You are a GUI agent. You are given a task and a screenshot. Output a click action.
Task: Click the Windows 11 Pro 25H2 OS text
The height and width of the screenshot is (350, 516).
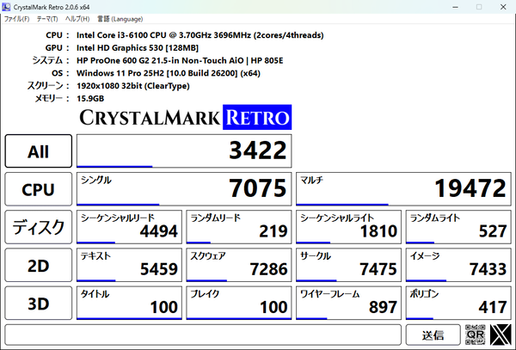click(169, 73)
